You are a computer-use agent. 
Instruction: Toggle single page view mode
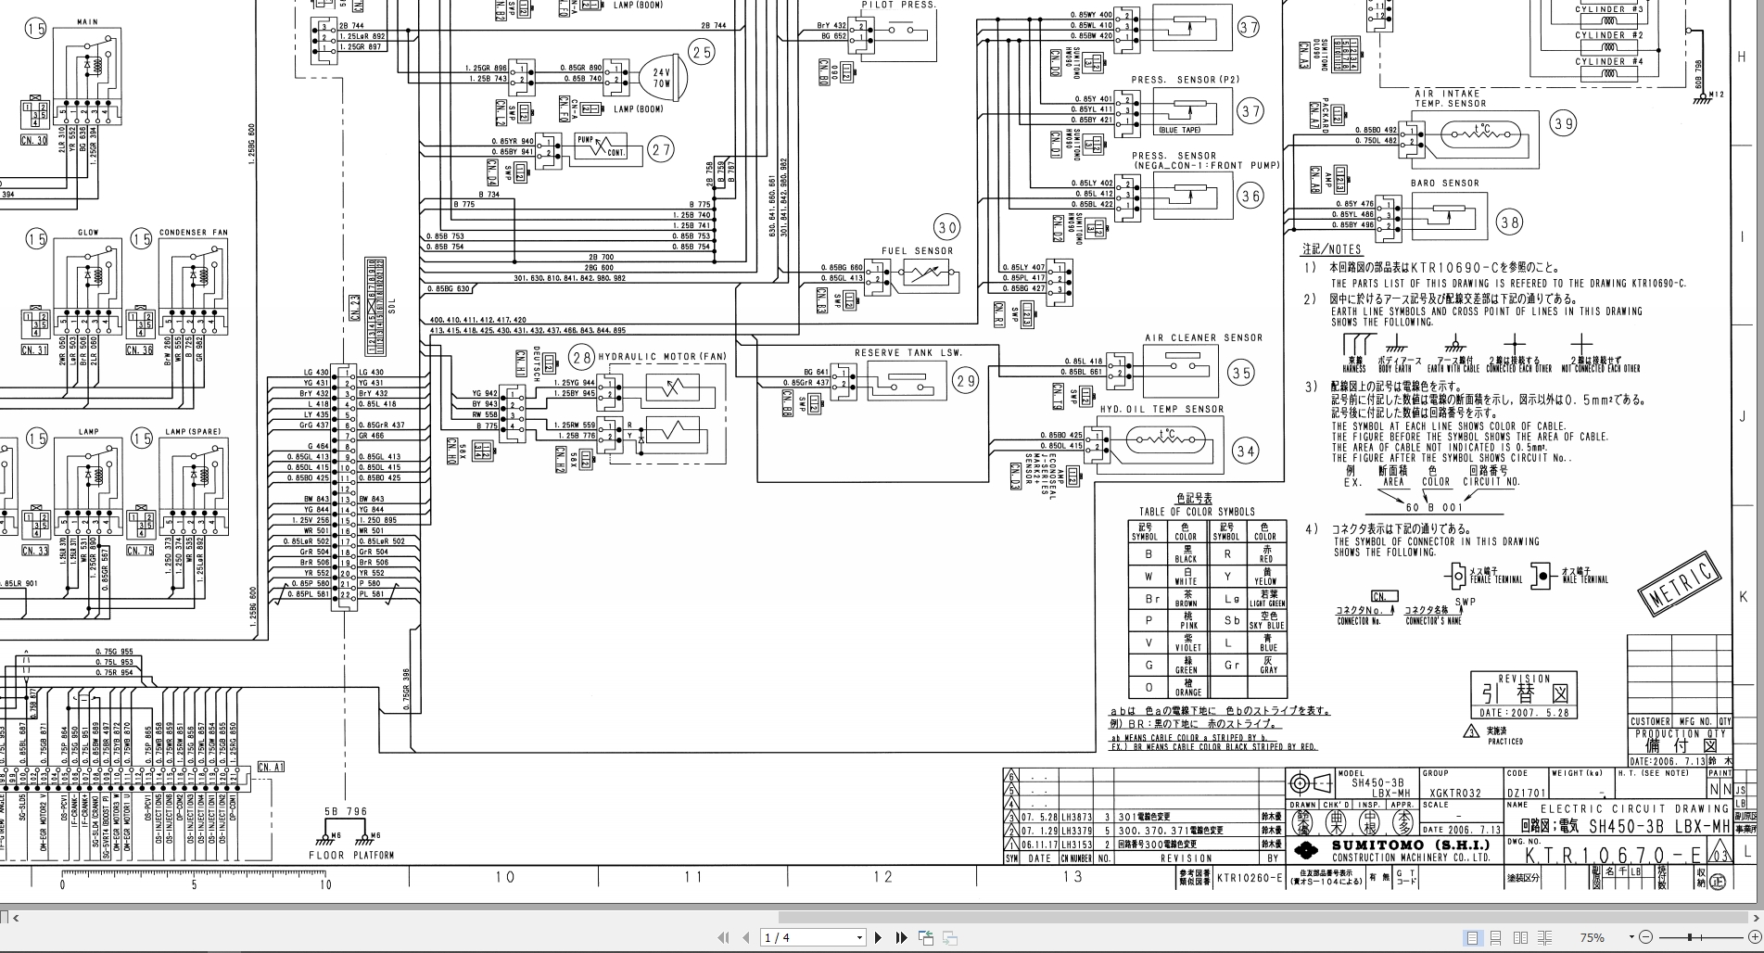[1471, 937]
